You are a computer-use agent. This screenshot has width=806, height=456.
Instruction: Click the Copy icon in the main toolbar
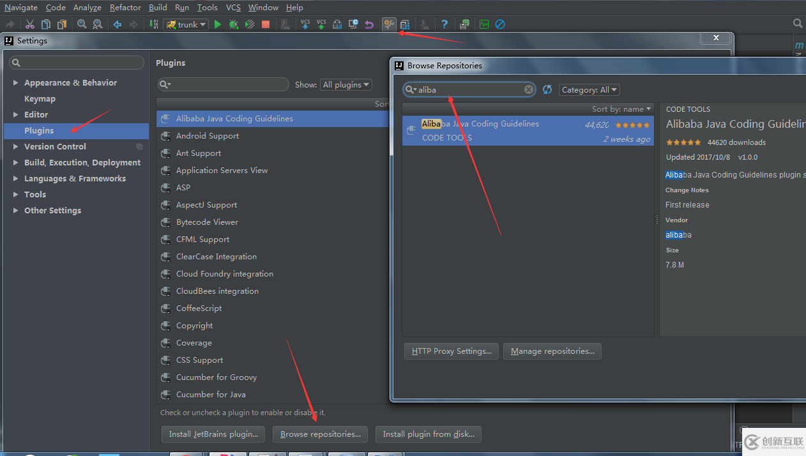tap(46, 24)
